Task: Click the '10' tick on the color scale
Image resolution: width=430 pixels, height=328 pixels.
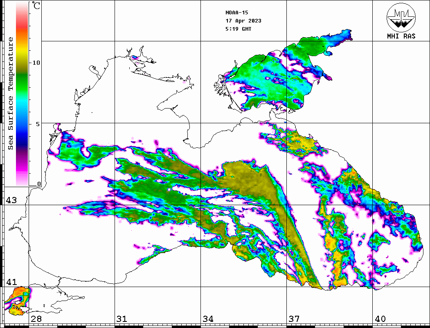Action: (x=36, y=63)
